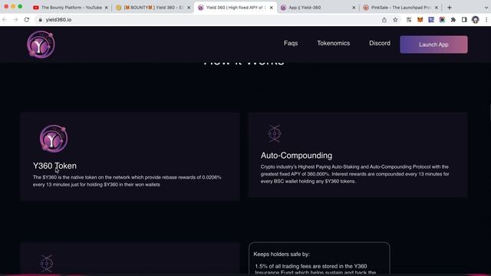Open the colorful round extension icon
This screenshot has height=276, width=491.
(442, 20)
